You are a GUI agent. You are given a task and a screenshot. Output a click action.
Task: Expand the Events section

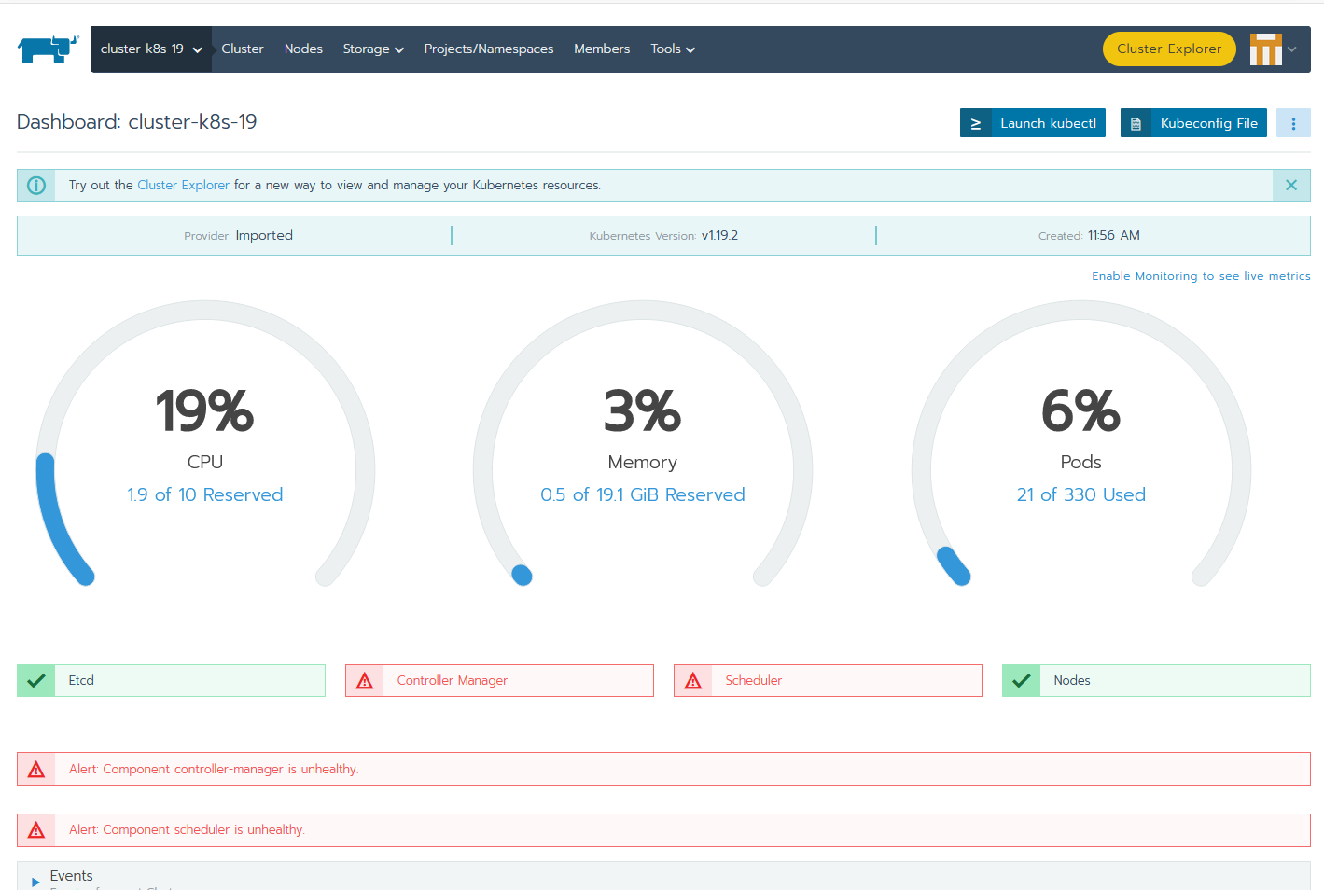point(35,882)
